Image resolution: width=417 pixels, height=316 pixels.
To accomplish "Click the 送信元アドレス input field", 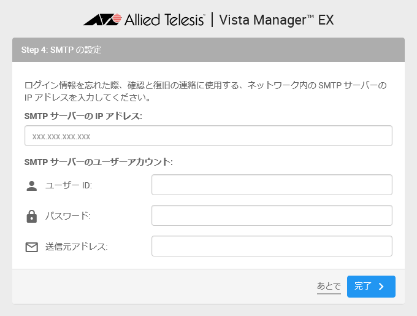I will 272,246.
